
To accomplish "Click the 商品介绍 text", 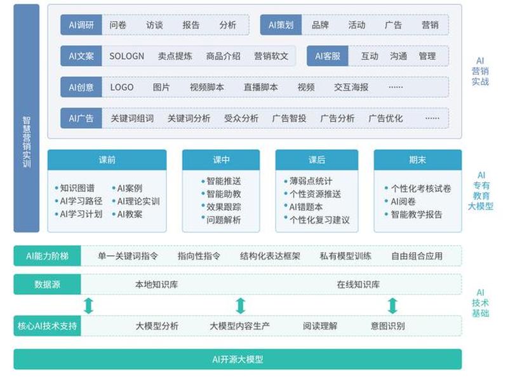I will click(224, 56).
